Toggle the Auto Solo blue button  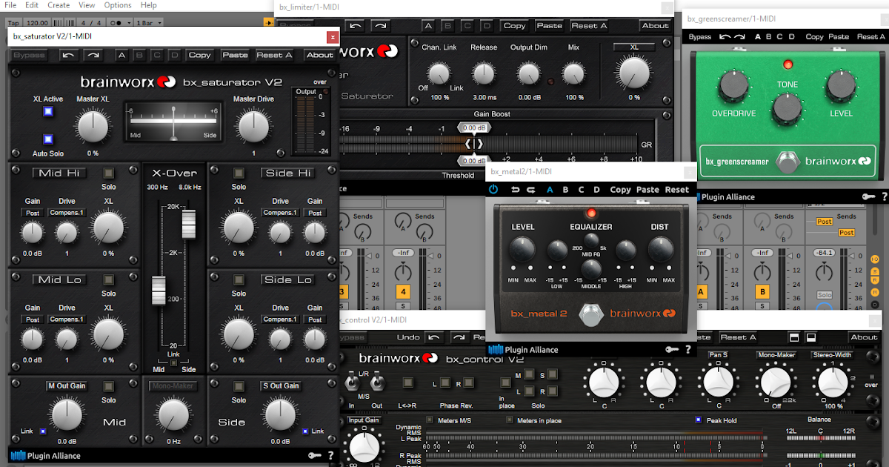tap(48, 139)
